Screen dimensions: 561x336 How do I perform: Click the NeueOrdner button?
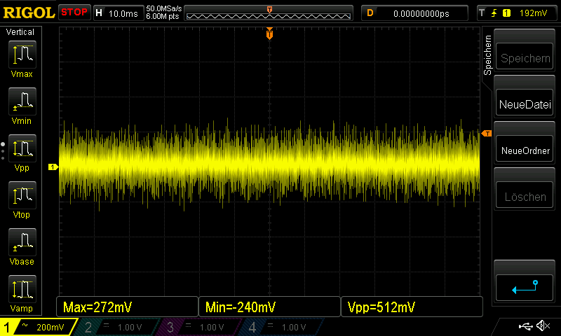pos(525,150)
